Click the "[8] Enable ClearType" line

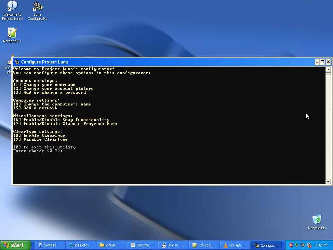[39, 135]
